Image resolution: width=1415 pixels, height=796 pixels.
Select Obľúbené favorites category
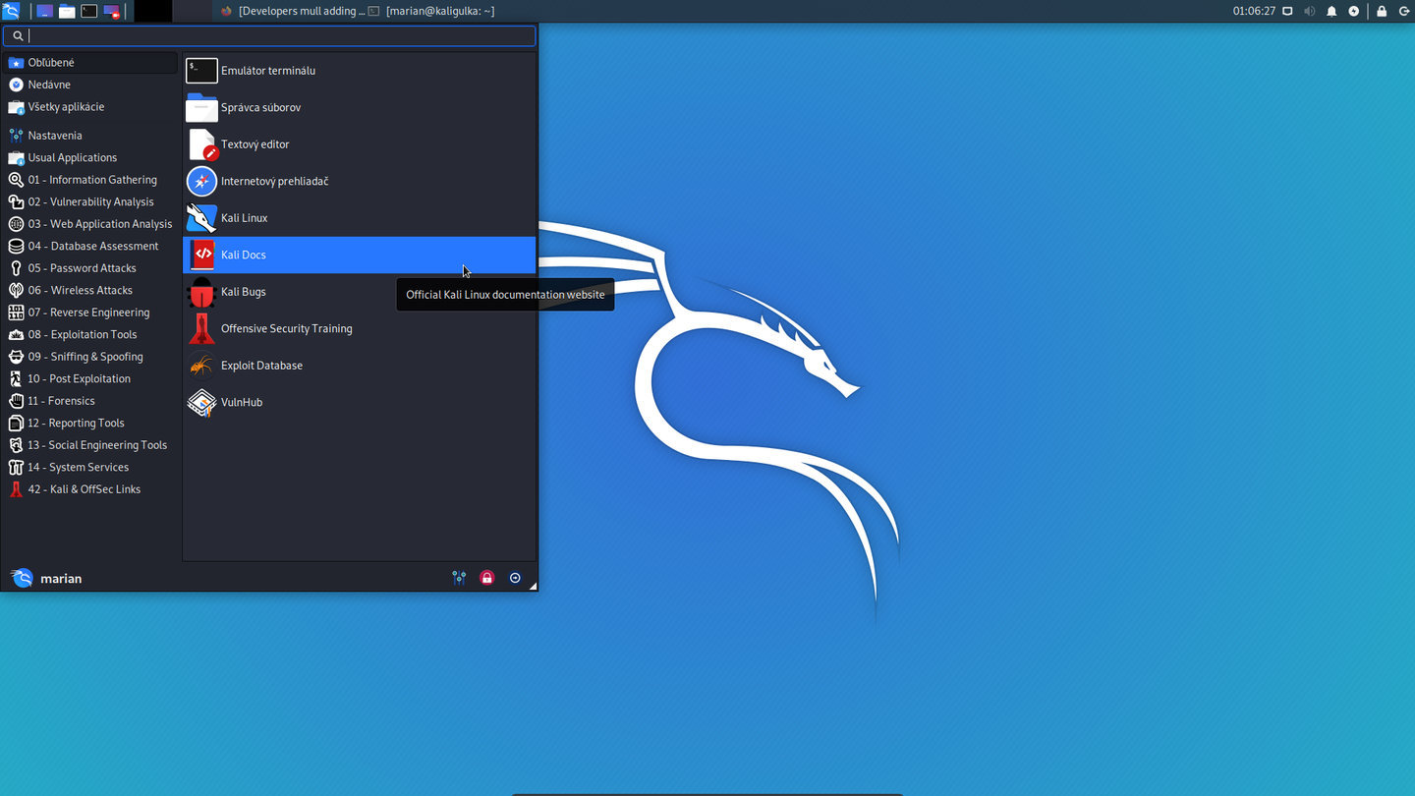[90, 63]
